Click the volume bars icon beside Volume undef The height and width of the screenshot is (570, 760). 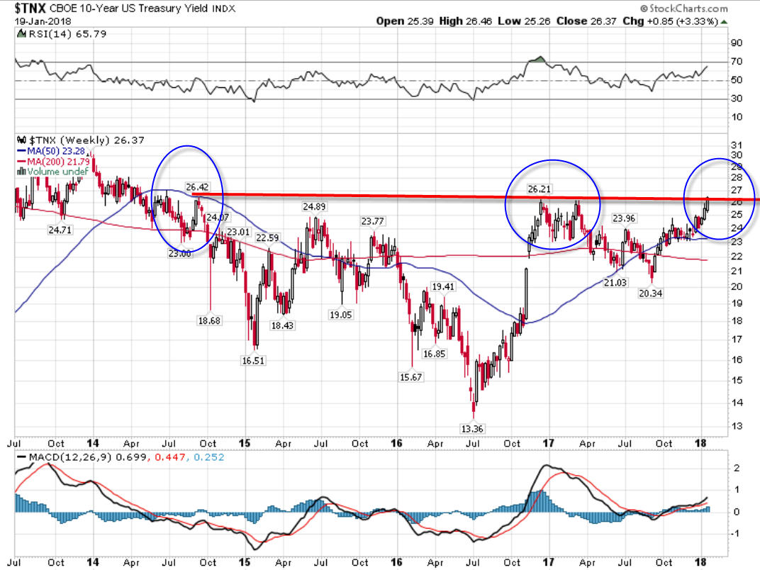click(21, 171)
